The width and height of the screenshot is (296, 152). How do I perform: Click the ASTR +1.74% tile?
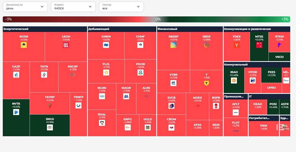(x=285, y=107)
